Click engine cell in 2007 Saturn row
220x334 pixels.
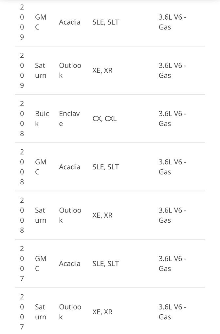[173, 312]
